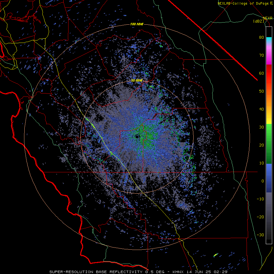274x274 pixels.
Task: Click the 30 dBZ scale value
Action: (x=262, y=127)
